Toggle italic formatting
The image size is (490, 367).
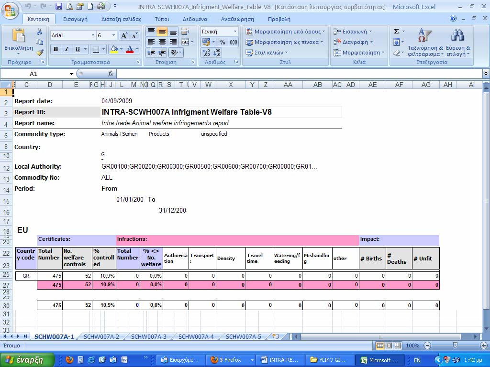(x=66, y=49)
